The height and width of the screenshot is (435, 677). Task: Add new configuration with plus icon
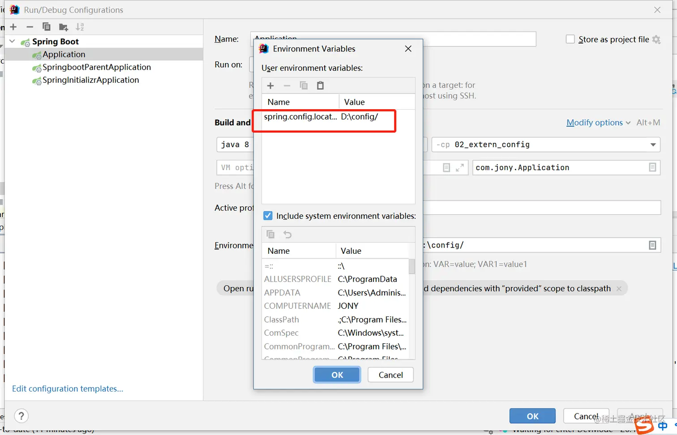click(x=13, y=27)
